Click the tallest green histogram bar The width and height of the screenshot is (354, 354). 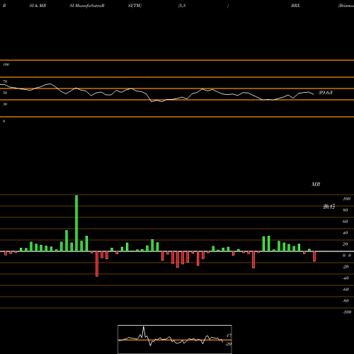pos(76,223)
